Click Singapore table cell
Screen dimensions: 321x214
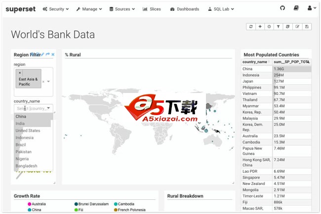click(x=257, y=178)
